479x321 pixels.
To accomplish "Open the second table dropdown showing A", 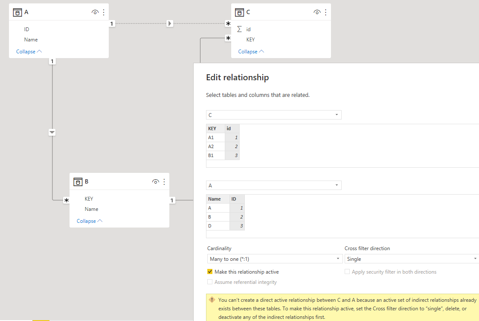I will pyautogui.click(x=274, y=185).
